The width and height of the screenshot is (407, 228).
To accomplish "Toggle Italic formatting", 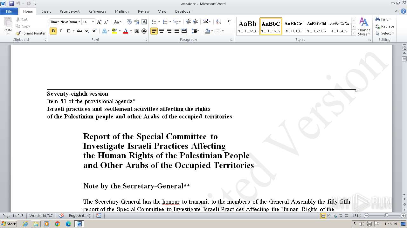I will [x=60, y=31].
